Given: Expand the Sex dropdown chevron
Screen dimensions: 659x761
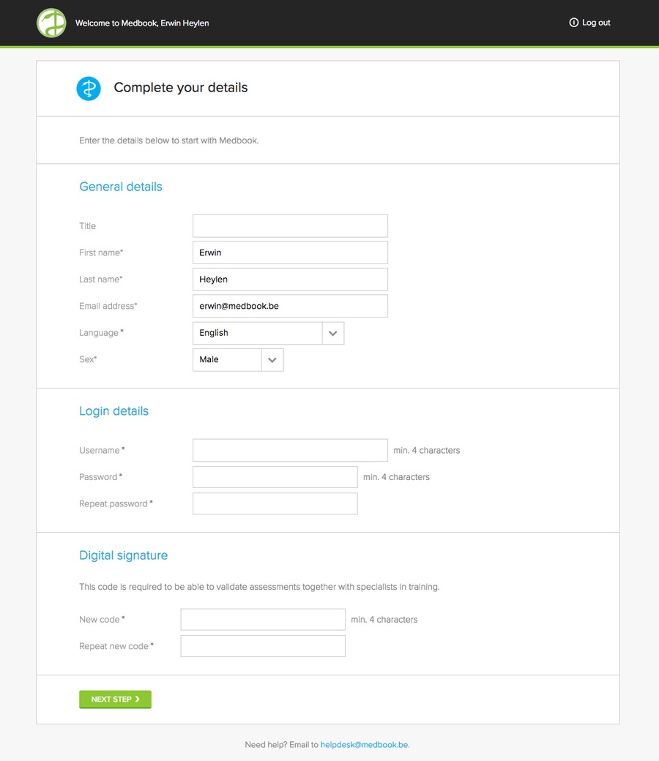Looking at the screenshot, I should (x=272, y=359).
